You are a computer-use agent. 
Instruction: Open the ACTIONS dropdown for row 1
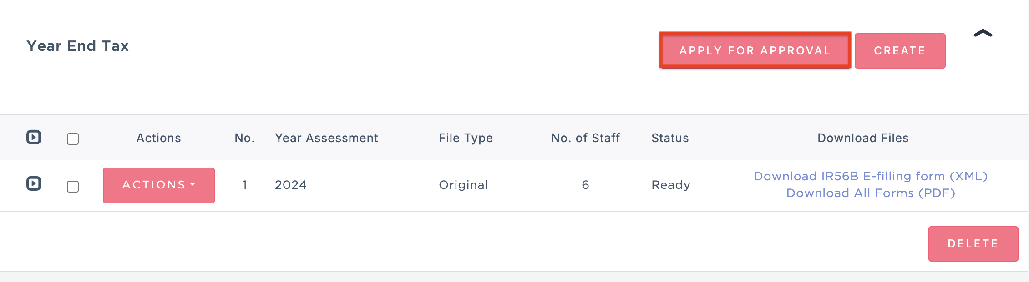click(x=159, y=185)
